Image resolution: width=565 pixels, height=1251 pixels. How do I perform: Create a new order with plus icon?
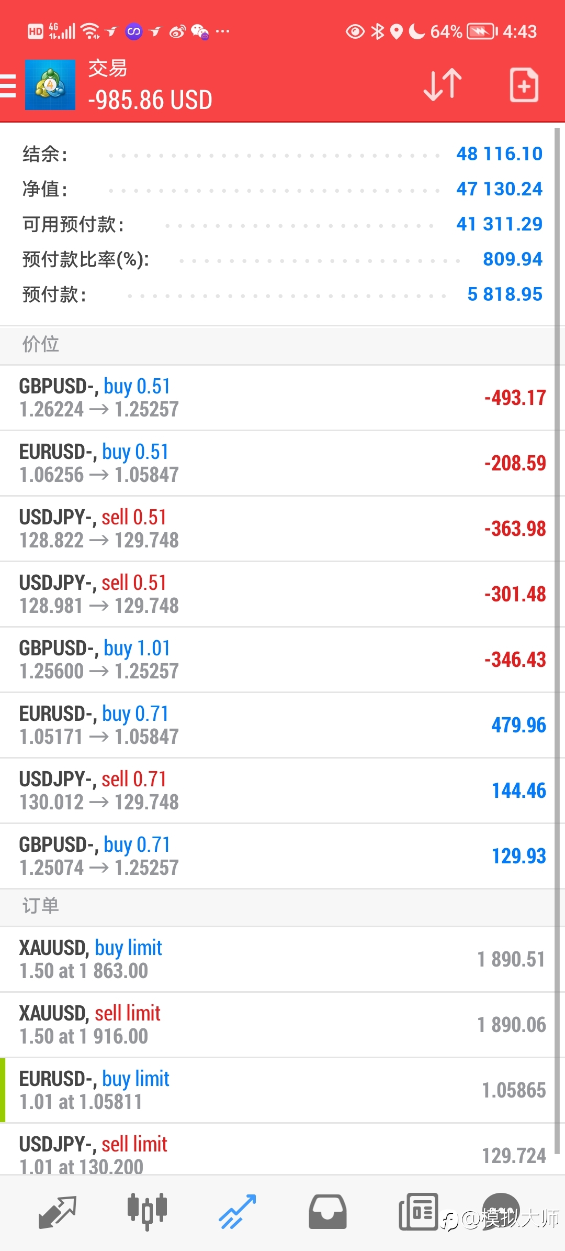click(x=524, y=85)
